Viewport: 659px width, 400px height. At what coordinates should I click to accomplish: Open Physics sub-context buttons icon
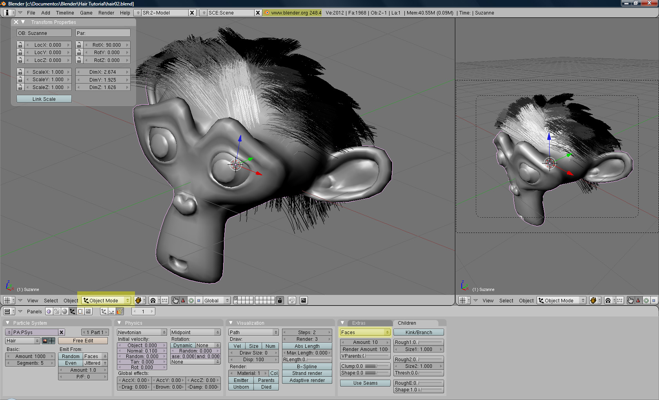[112, 311]
